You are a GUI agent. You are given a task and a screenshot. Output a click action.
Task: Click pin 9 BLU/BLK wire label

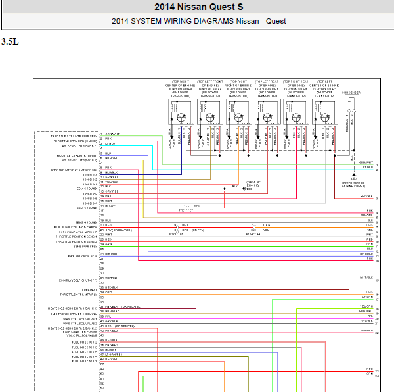point(112,172)
